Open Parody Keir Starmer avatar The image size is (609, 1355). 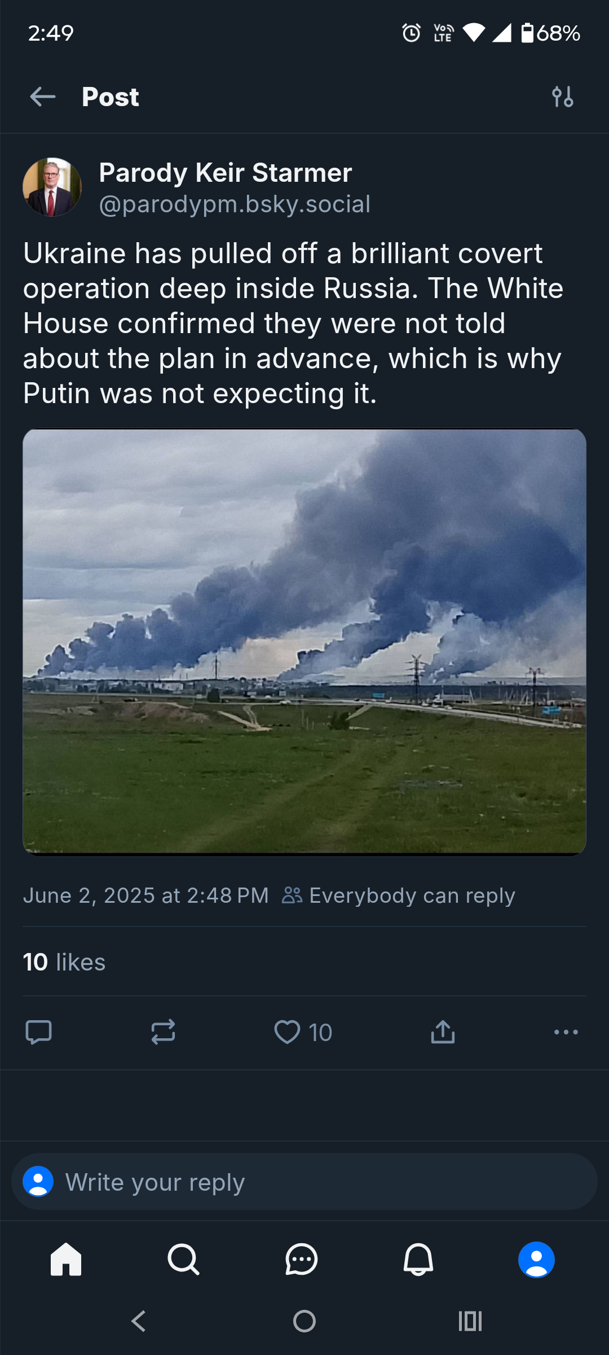click(52, 187)
